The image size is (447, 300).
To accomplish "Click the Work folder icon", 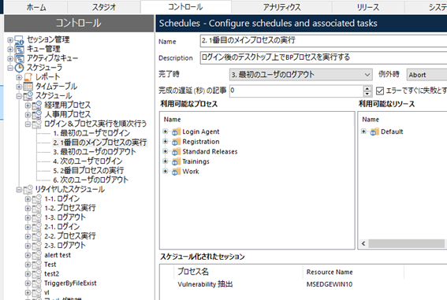I will [176, 172].
